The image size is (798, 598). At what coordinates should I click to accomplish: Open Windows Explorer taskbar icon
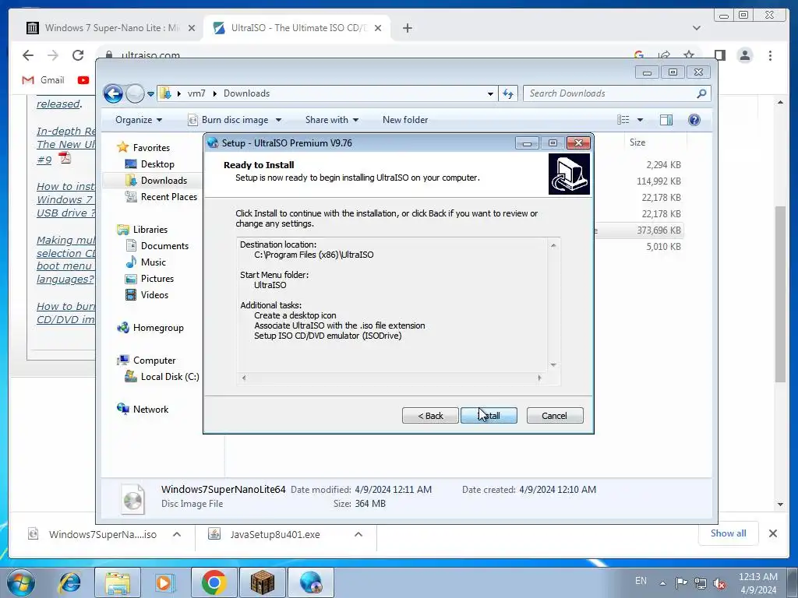[x=118, y=582]
